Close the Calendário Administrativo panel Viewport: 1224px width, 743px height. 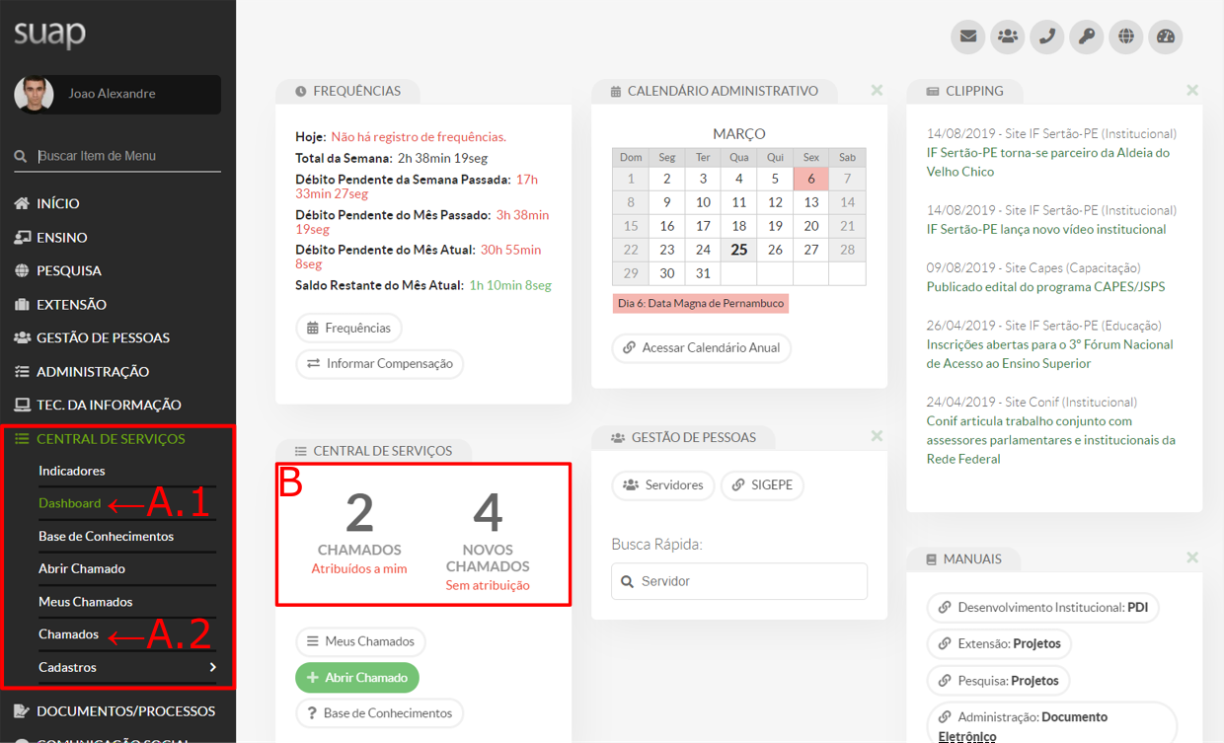coord(877,91)
